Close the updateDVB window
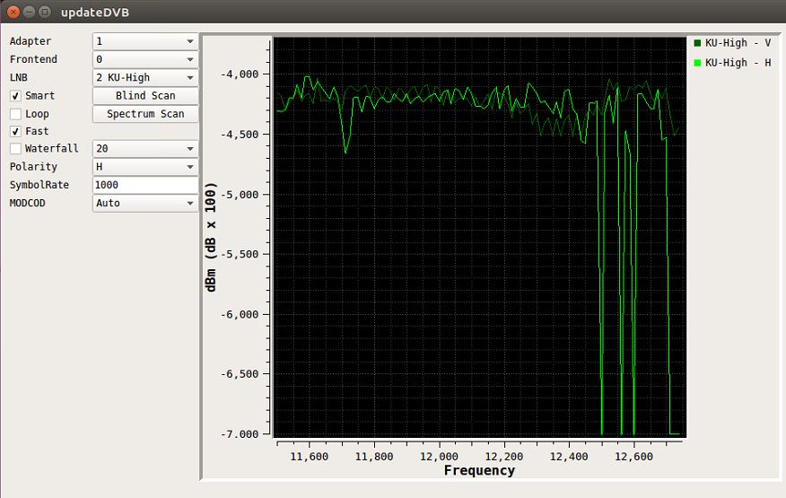Viewport: 786px width, 498px height. (13, 12)
